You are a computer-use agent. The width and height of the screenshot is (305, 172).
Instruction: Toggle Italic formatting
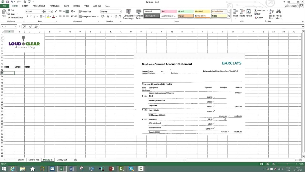click(31, 17)
